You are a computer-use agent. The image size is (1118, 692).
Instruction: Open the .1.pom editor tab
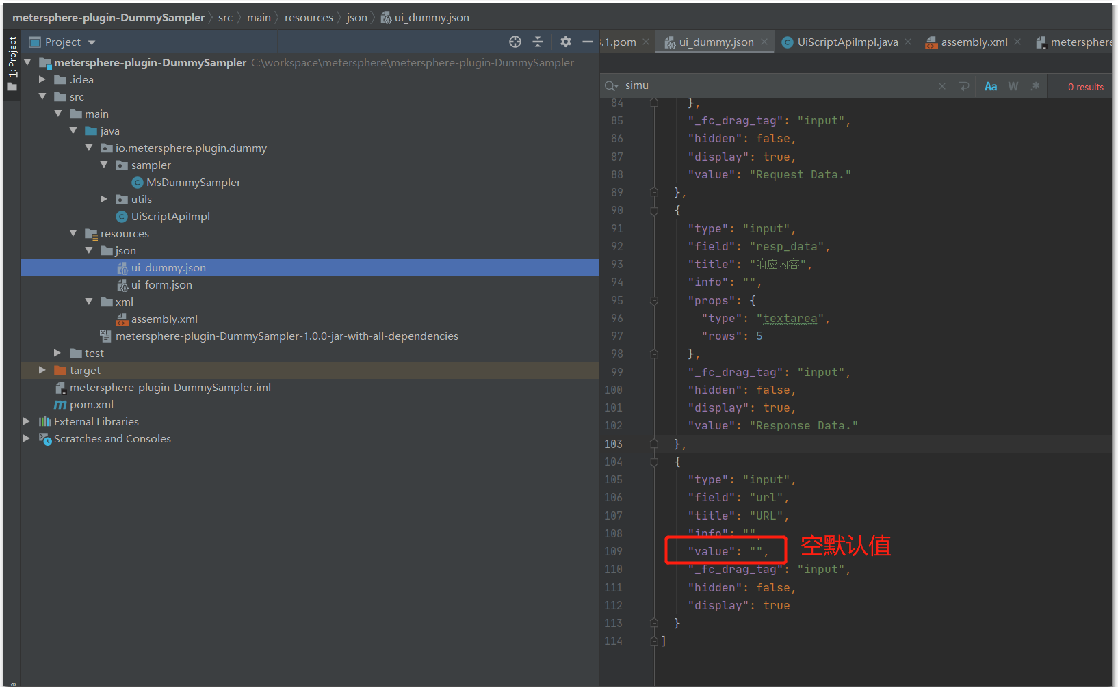619,42
